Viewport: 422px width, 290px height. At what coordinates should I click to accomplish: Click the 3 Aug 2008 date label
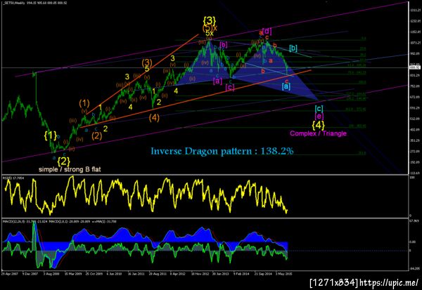point(51,274)
